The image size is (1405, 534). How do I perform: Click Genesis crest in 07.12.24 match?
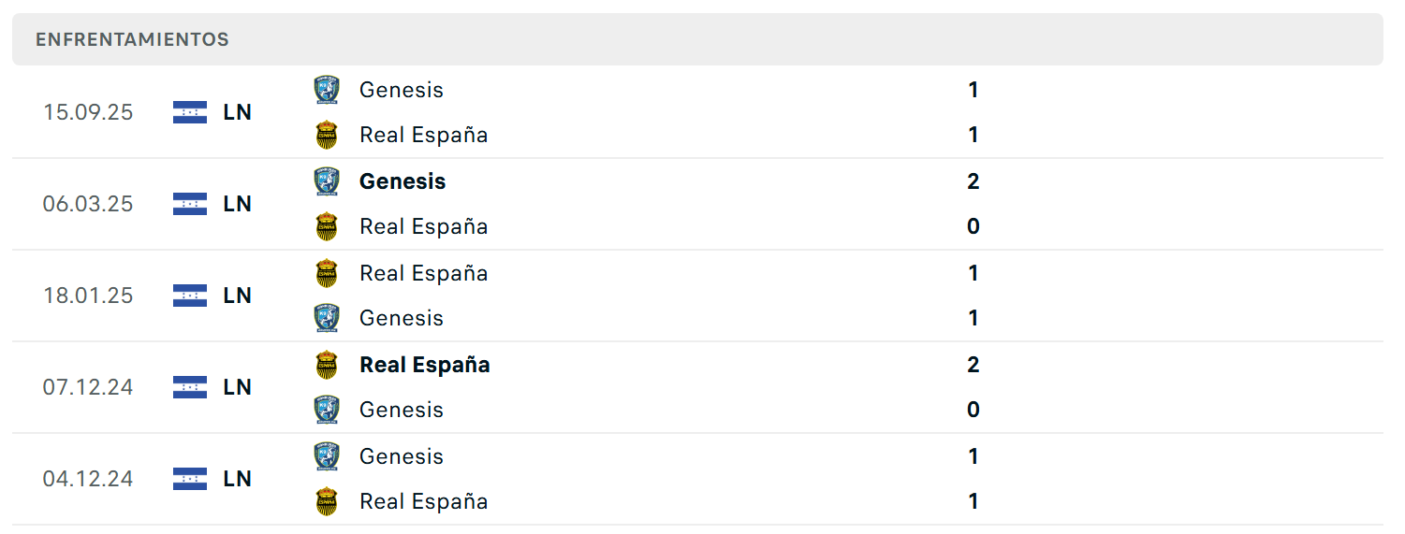tap(327, 410)
